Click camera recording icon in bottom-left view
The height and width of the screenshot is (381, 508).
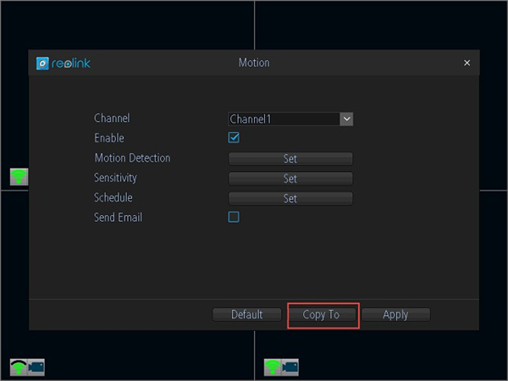(x=36, y=367)
